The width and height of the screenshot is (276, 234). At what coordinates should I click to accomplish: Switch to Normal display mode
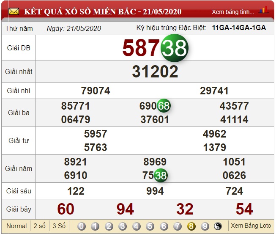[x=16, y=226]
